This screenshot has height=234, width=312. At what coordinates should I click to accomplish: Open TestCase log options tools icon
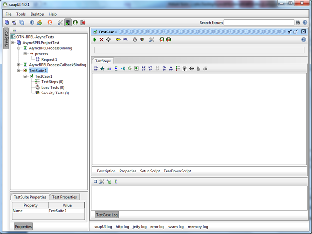coord(102,182)
